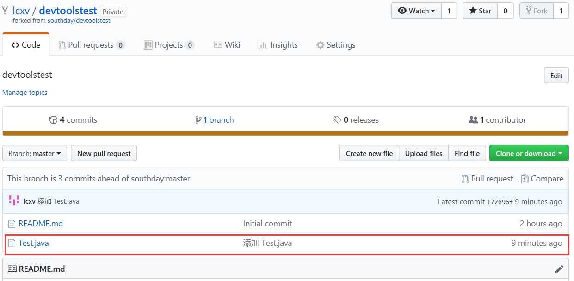
Task: View the 1 branch list
Action: click(x=215, y=120)
